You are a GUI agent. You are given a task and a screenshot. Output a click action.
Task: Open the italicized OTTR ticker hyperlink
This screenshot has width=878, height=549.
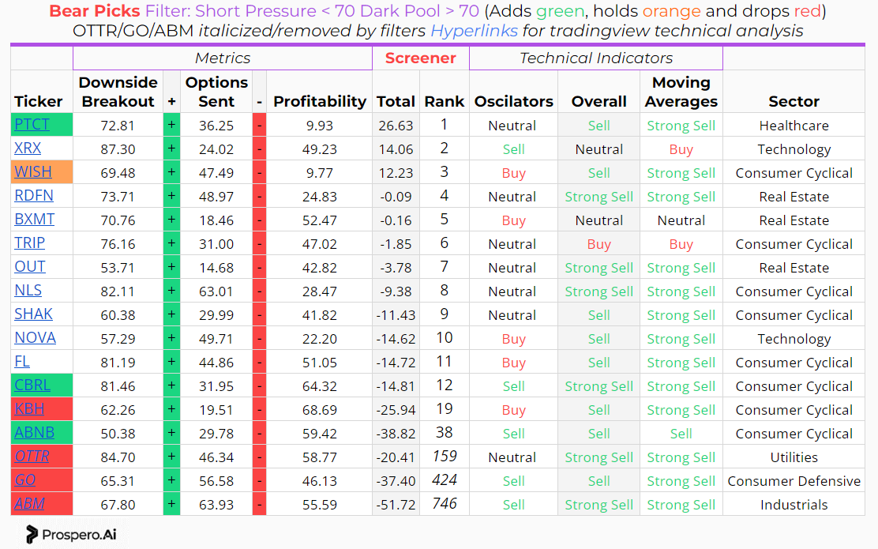click(32, 456)
